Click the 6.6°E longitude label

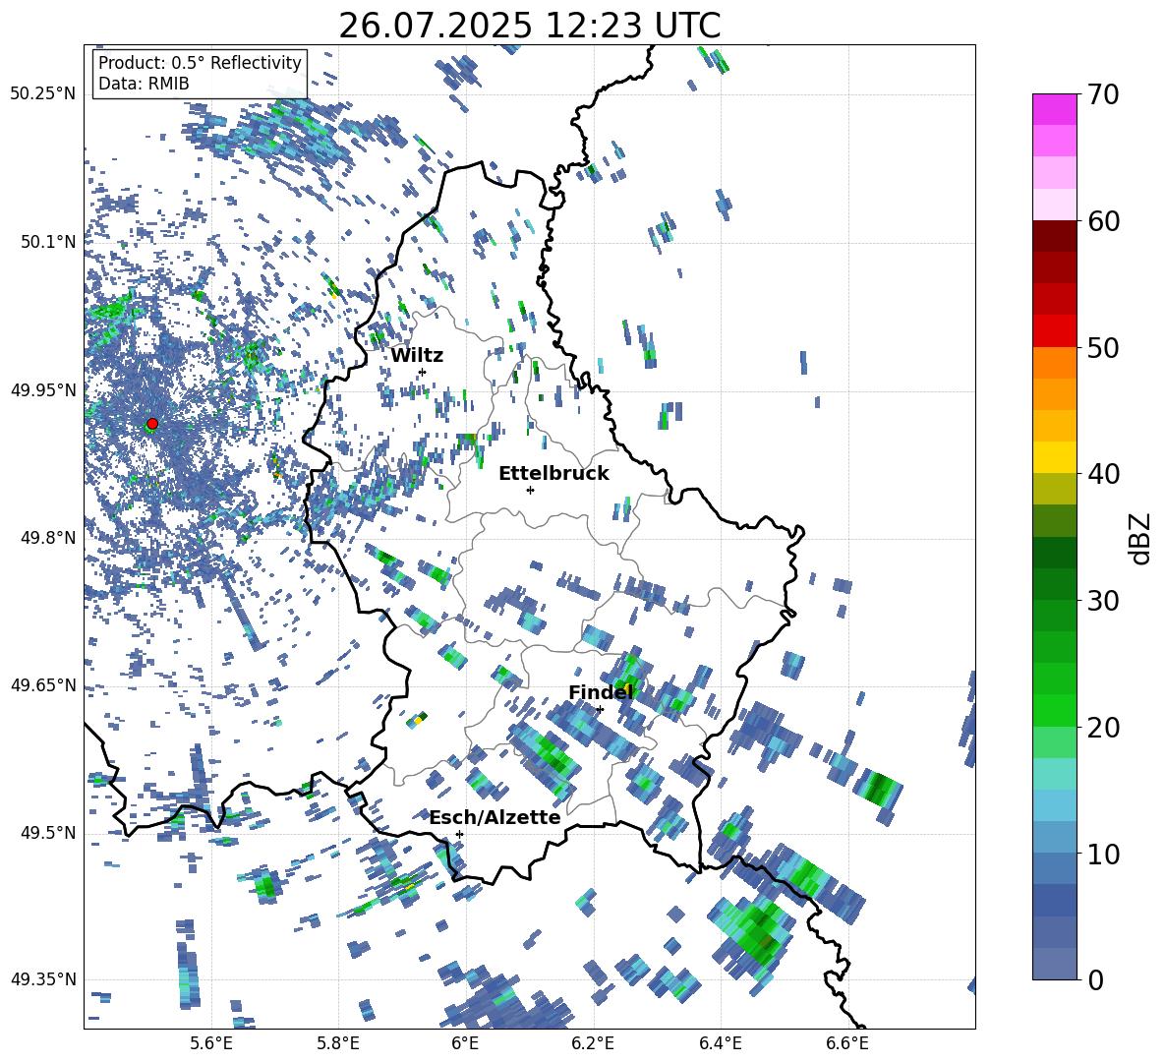[847, 1043]
